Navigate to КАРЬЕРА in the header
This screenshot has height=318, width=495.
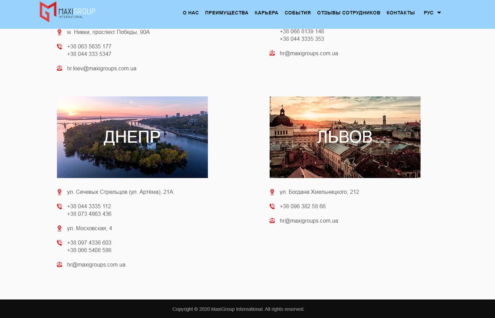266,13
